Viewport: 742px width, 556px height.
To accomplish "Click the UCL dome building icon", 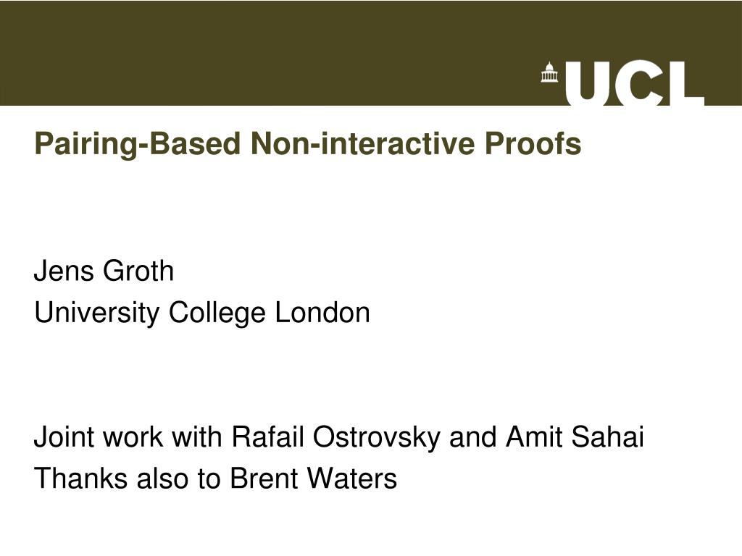I will tap(549, 72).
